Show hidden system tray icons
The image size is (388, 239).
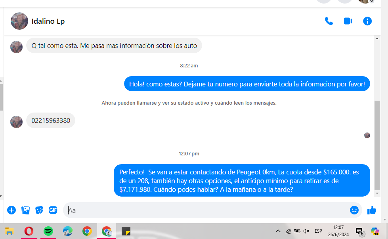[278, 231]
